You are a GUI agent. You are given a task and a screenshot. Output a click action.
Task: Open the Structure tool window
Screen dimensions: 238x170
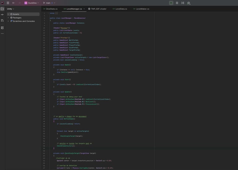(x=2, y=28)
